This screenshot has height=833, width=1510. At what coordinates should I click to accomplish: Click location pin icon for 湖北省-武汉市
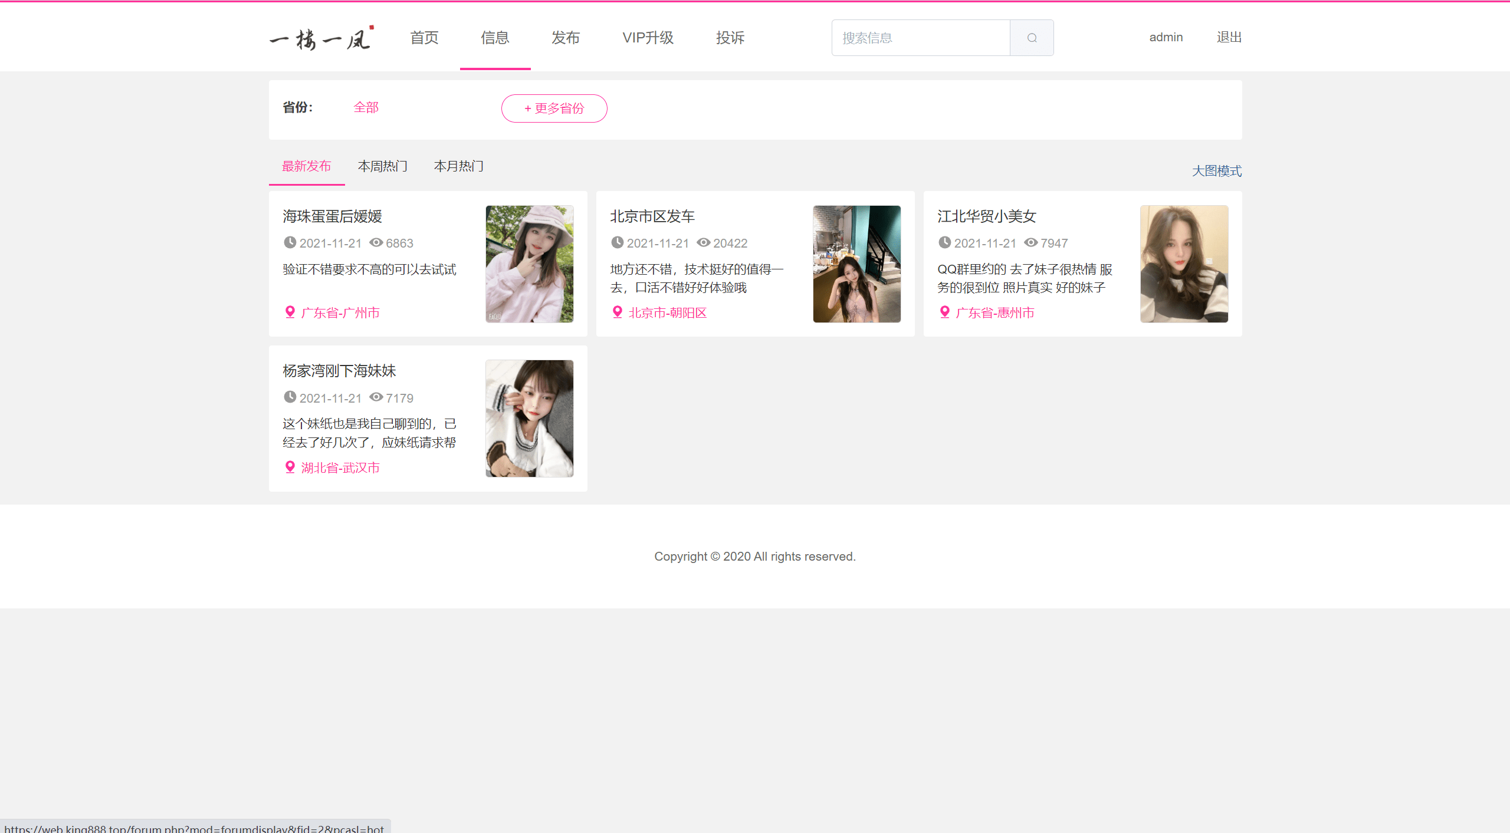[x=290, y=467]
